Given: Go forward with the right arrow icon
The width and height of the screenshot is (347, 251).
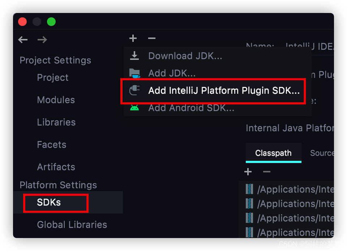Looking at the screenshot, I should (x=42, y=40).
